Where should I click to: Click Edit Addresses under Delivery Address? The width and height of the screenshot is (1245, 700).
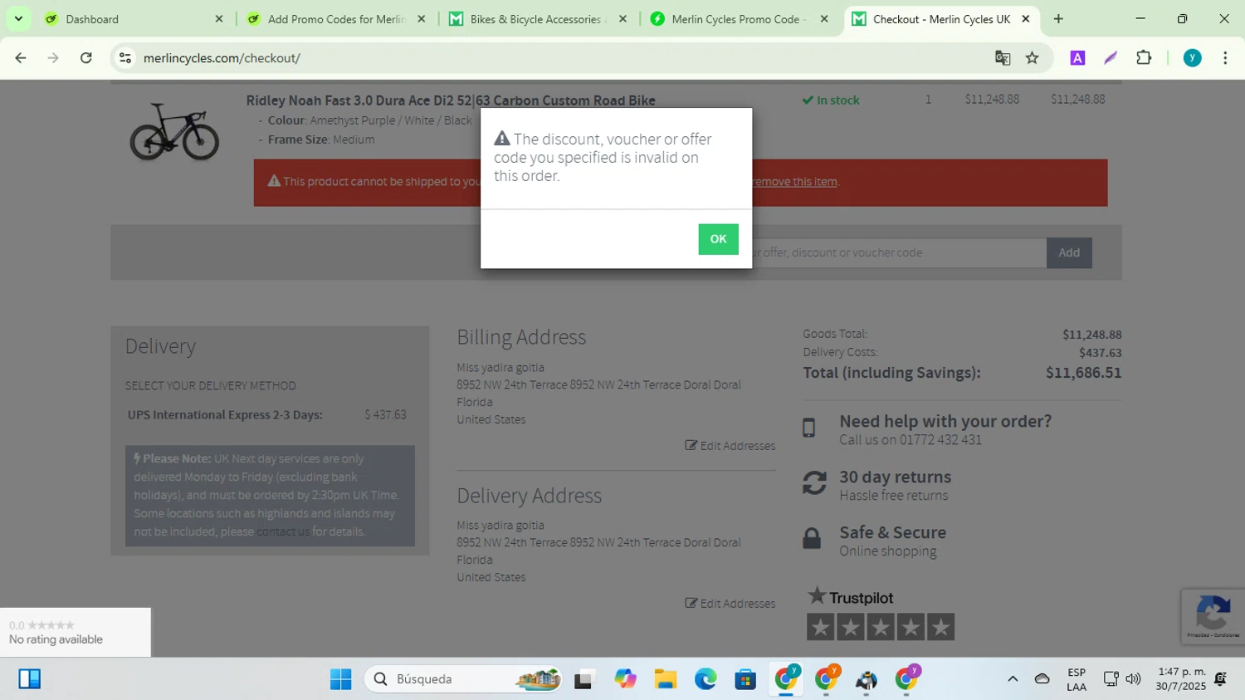(730, 604)
